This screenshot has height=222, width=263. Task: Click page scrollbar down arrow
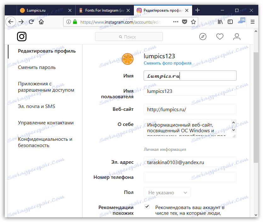pos(256,215)
